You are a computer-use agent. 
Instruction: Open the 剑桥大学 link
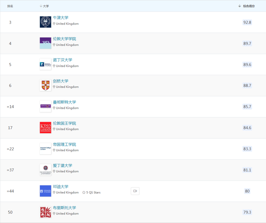(x=61, y=81)
